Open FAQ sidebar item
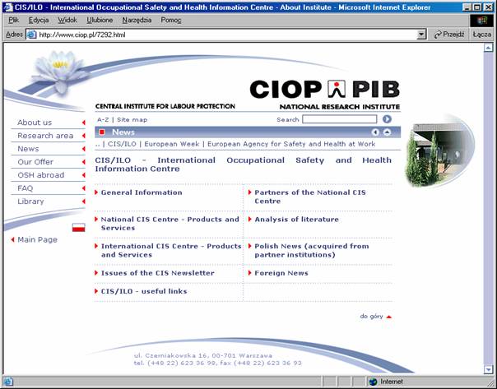 [25, 188]
